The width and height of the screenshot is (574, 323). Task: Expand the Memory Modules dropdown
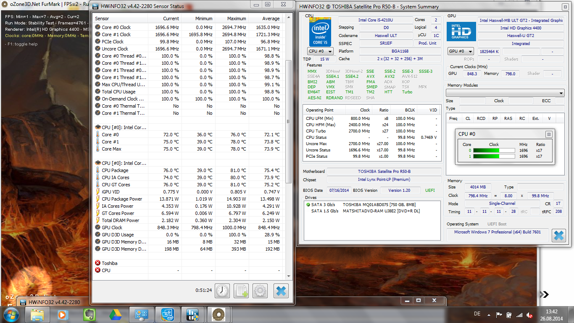[505, 93]
